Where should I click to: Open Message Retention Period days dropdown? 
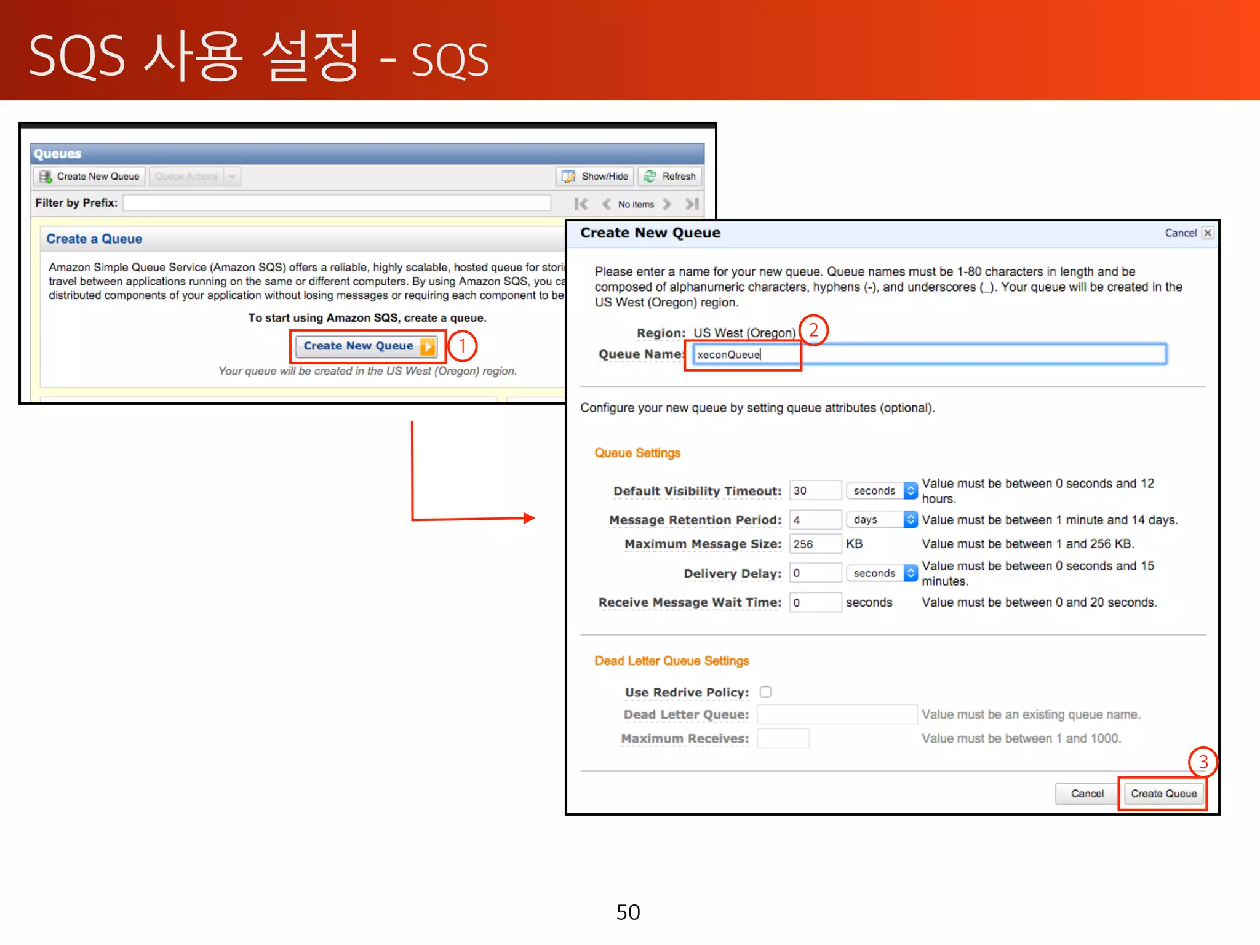click(882, 520)
